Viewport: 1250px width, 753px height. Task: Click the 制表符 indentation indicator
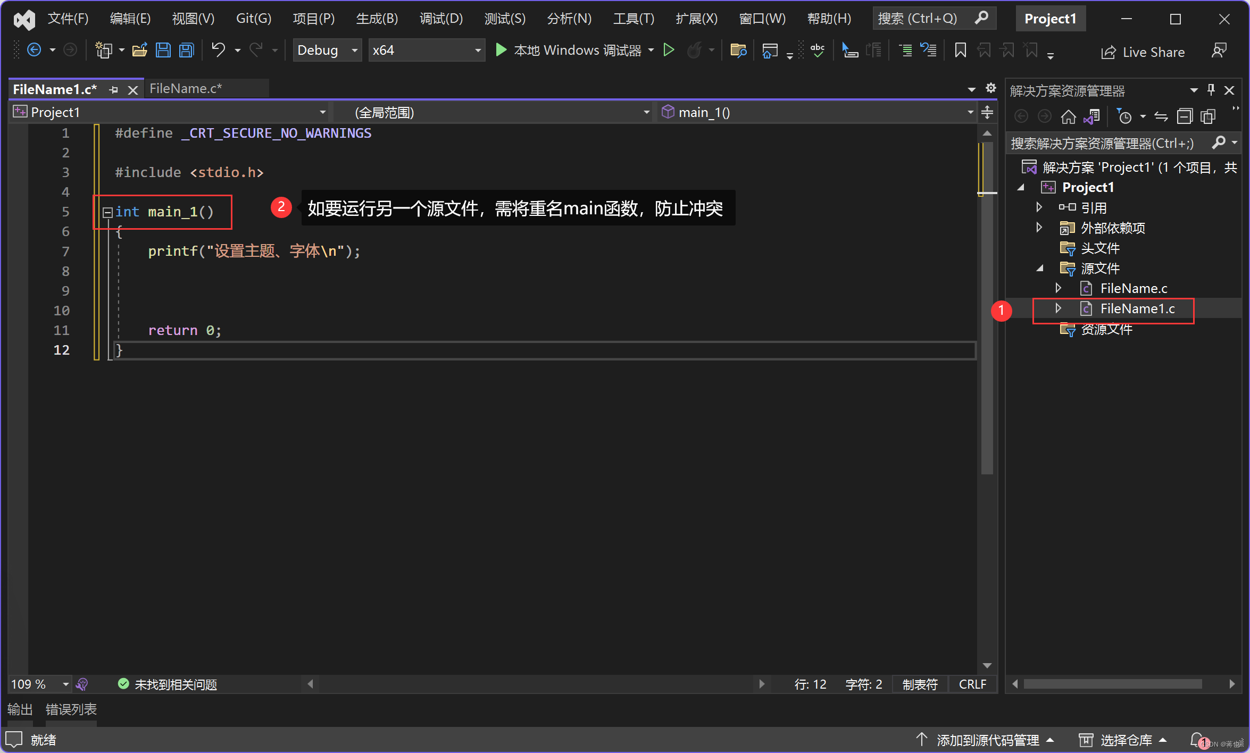920,684
